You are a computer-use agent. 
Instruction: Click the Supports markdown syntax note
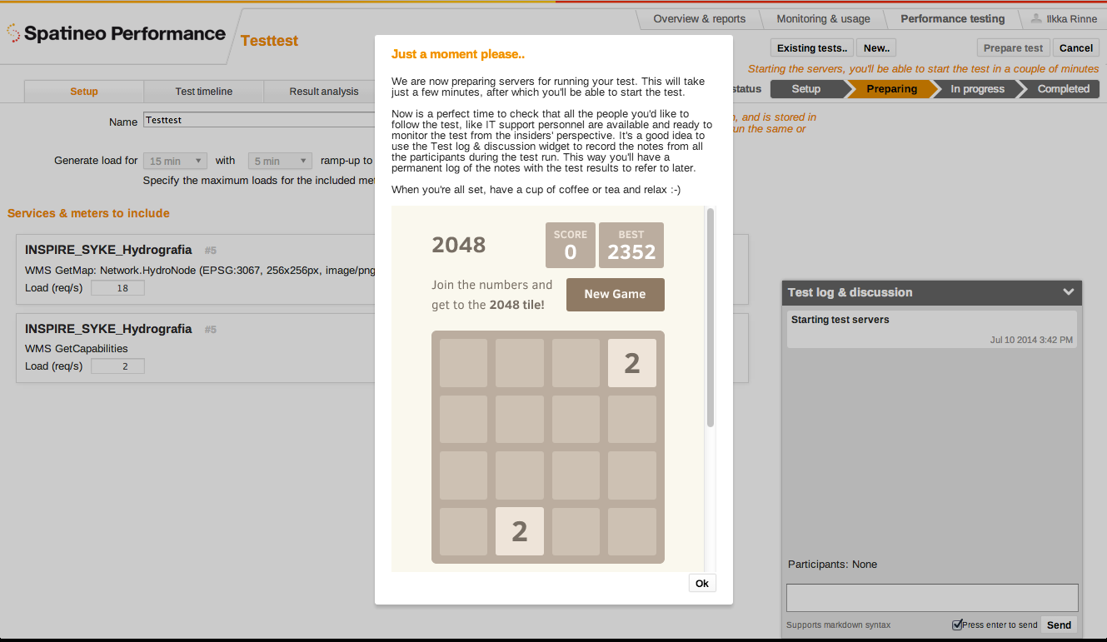[838, 625]
